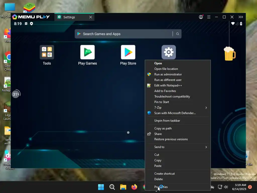Image resolution: width=257 pixels, height=193 pixels.
Task: Select Paste from the context menu
Action: click(x=178, y=166)
